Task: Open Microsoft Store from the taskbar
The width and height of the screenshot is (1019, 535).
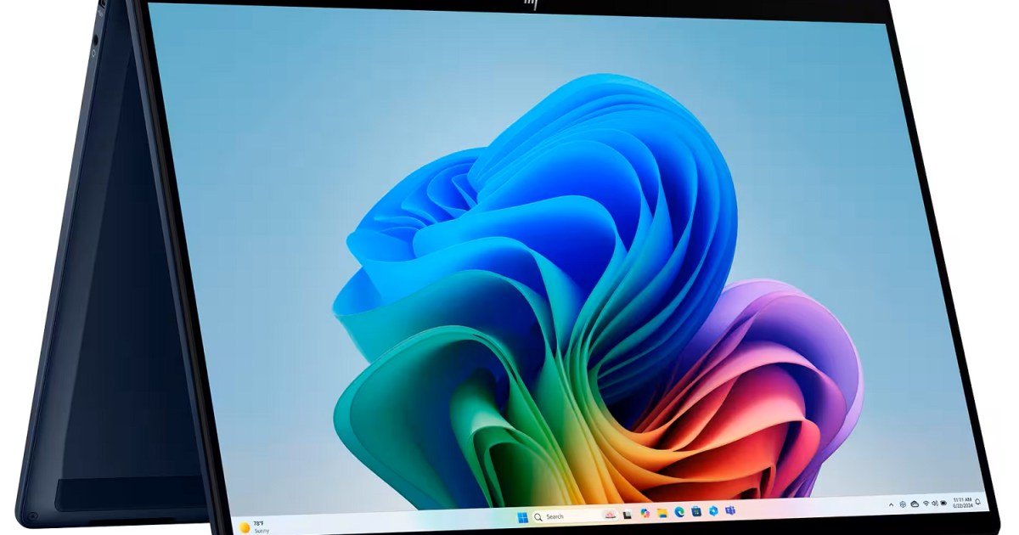Action: (x=696, y=511)
